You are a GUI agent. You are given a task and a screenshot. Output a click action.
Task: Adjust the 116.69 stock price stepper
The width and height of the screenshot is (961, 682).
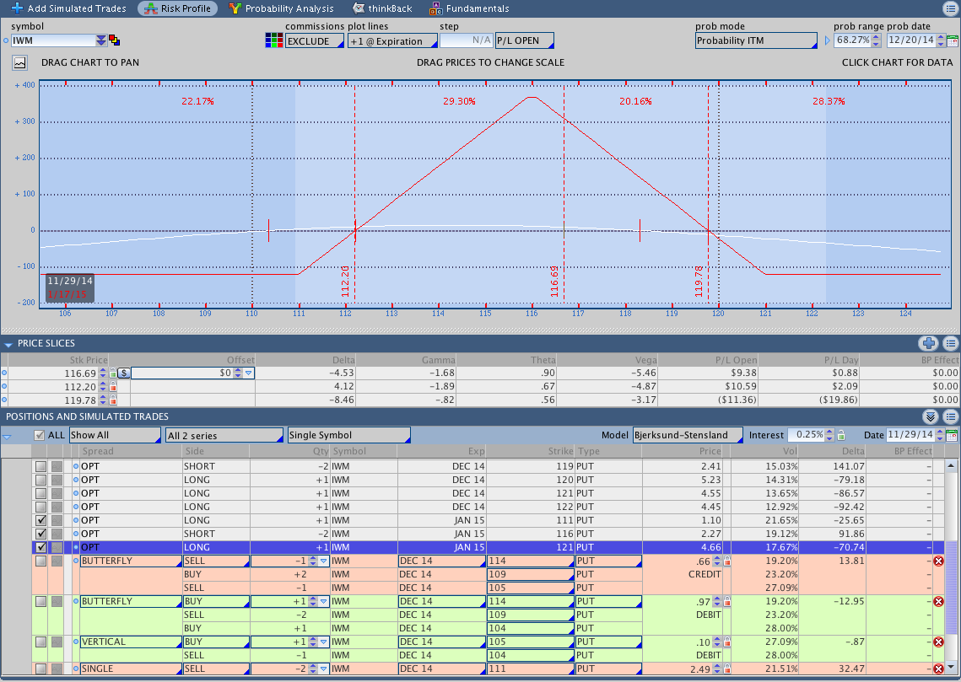[103, 373]
